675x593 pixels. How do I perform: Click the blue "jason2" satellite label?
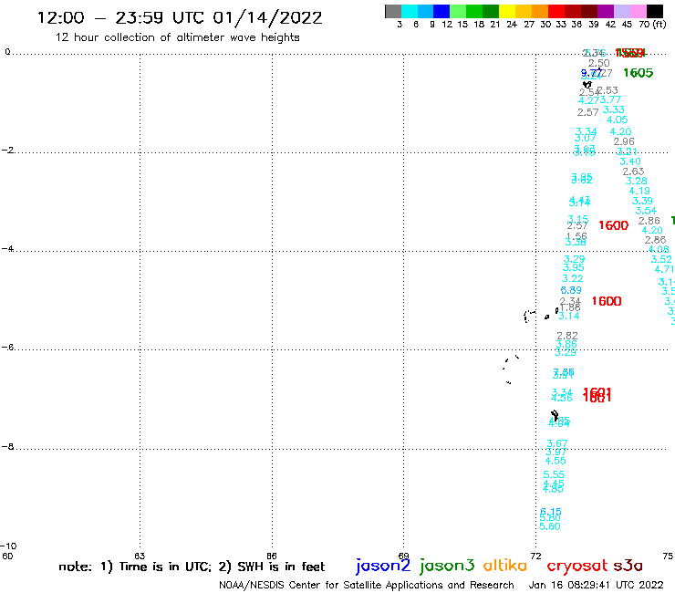(383, 566)
